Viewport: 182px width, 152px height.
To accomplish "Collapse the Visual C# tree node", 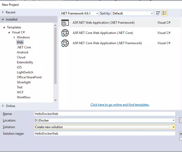I will coord(9,32).
